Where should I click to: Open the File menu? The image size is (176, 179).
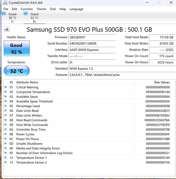tap(6, 9)
